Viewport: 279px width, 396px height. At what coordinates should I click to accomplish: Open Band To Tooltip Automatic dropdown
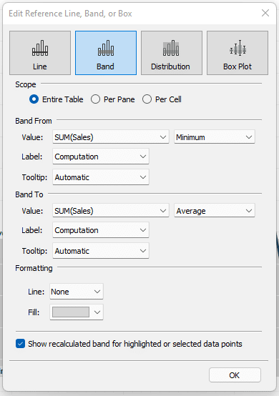tap(101, 251)
